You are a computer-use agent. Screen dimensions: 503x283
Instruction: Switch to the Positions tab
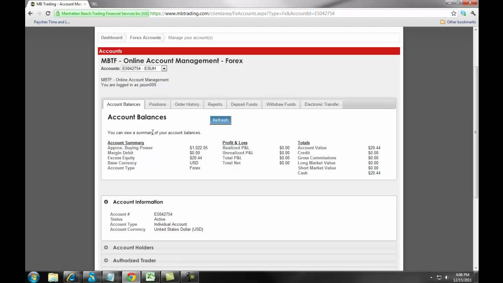pos(158,104)
